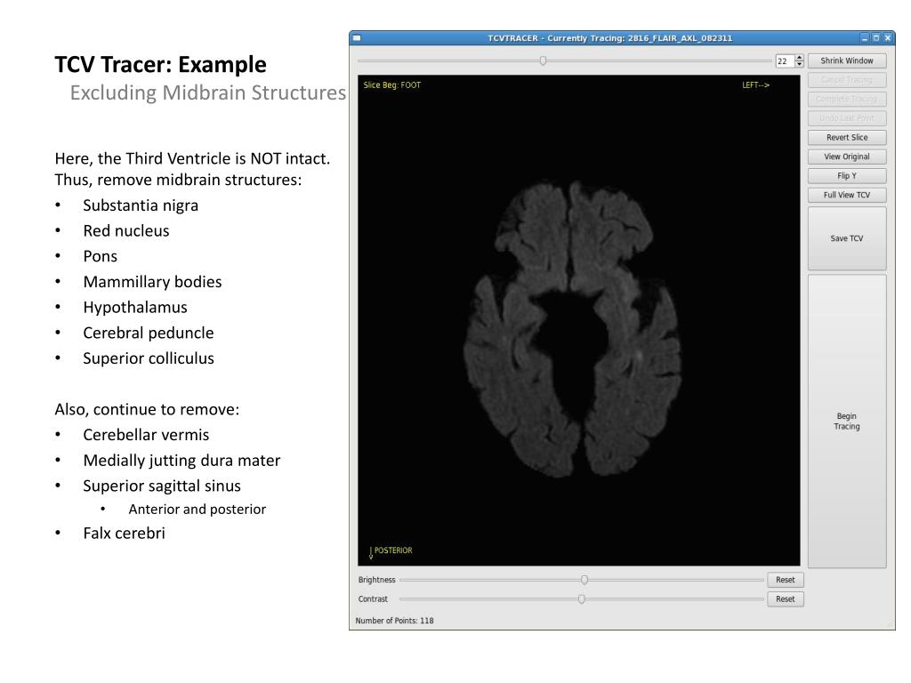Click the disabled Complete Tracing button

click(847, 99)
